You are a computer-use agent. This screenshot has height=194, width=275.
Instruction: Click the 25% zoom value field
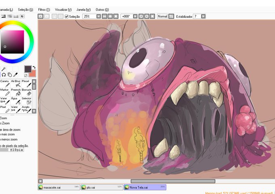coord(90,16)
